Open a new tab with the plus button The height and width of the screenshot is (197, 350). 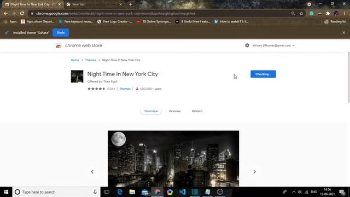[x=130, y=4]
